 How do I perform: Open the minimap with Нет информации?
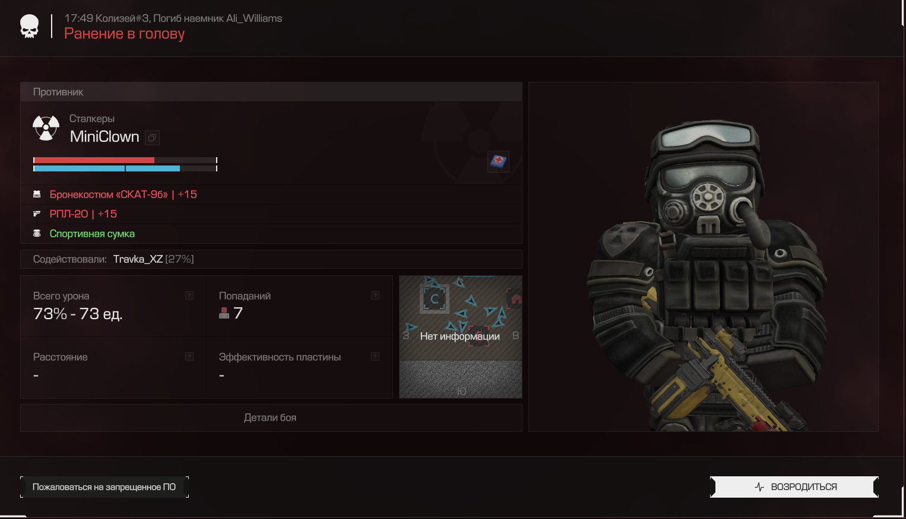click(x=461, y=336)
